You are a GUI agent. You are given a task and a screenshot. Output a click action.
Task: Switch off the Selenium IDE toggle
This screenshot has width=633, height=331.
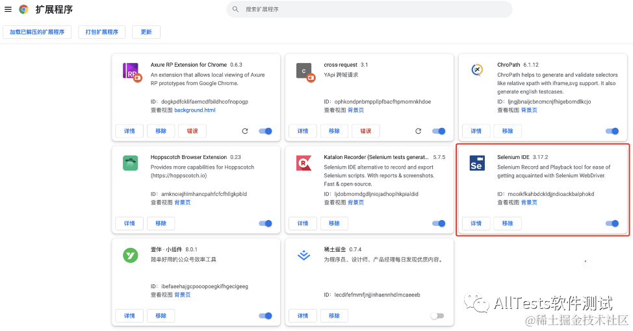(612, 223)
